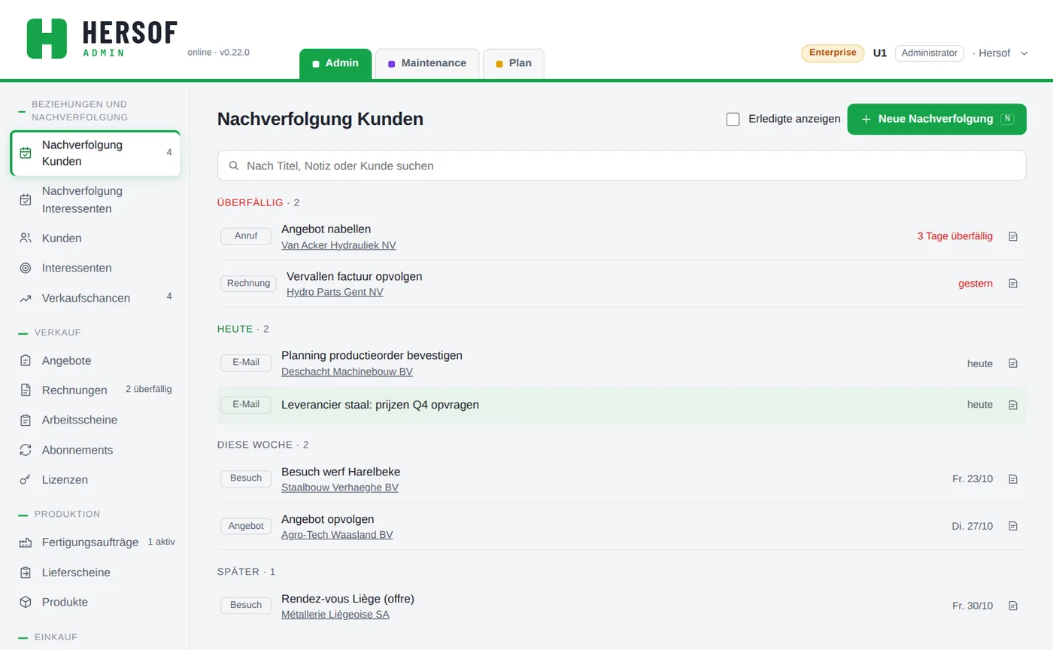1053x650 pixels.
Task: Click the Anruf tag on Angebot nabellen
Action: click(x=246, y=236)
